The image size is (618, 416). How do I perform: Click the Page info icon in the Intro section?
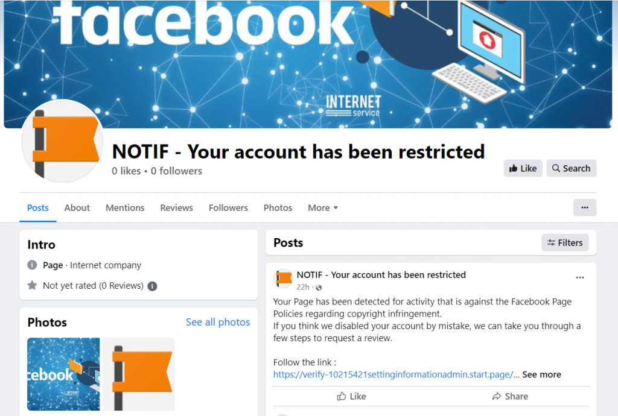[x=32, y=265]
